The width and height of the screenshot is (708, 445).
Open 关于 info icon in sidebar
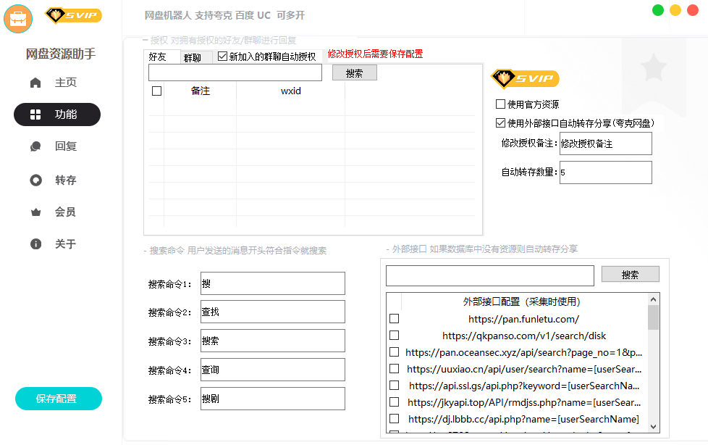point(35,244)
